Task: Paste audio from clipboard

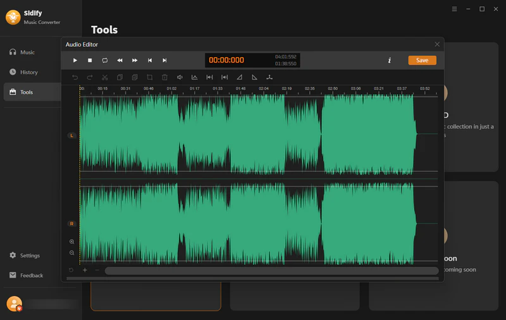Action: (x=135, y=77)
